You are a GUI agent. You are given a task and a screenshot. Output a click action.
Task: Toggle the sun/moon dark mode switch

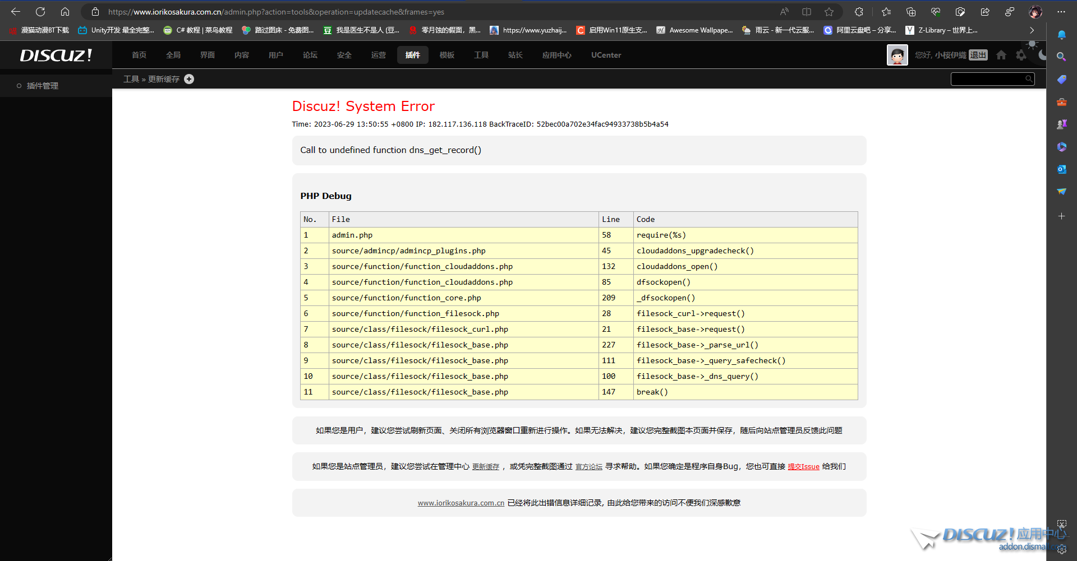click(1037, 49)
